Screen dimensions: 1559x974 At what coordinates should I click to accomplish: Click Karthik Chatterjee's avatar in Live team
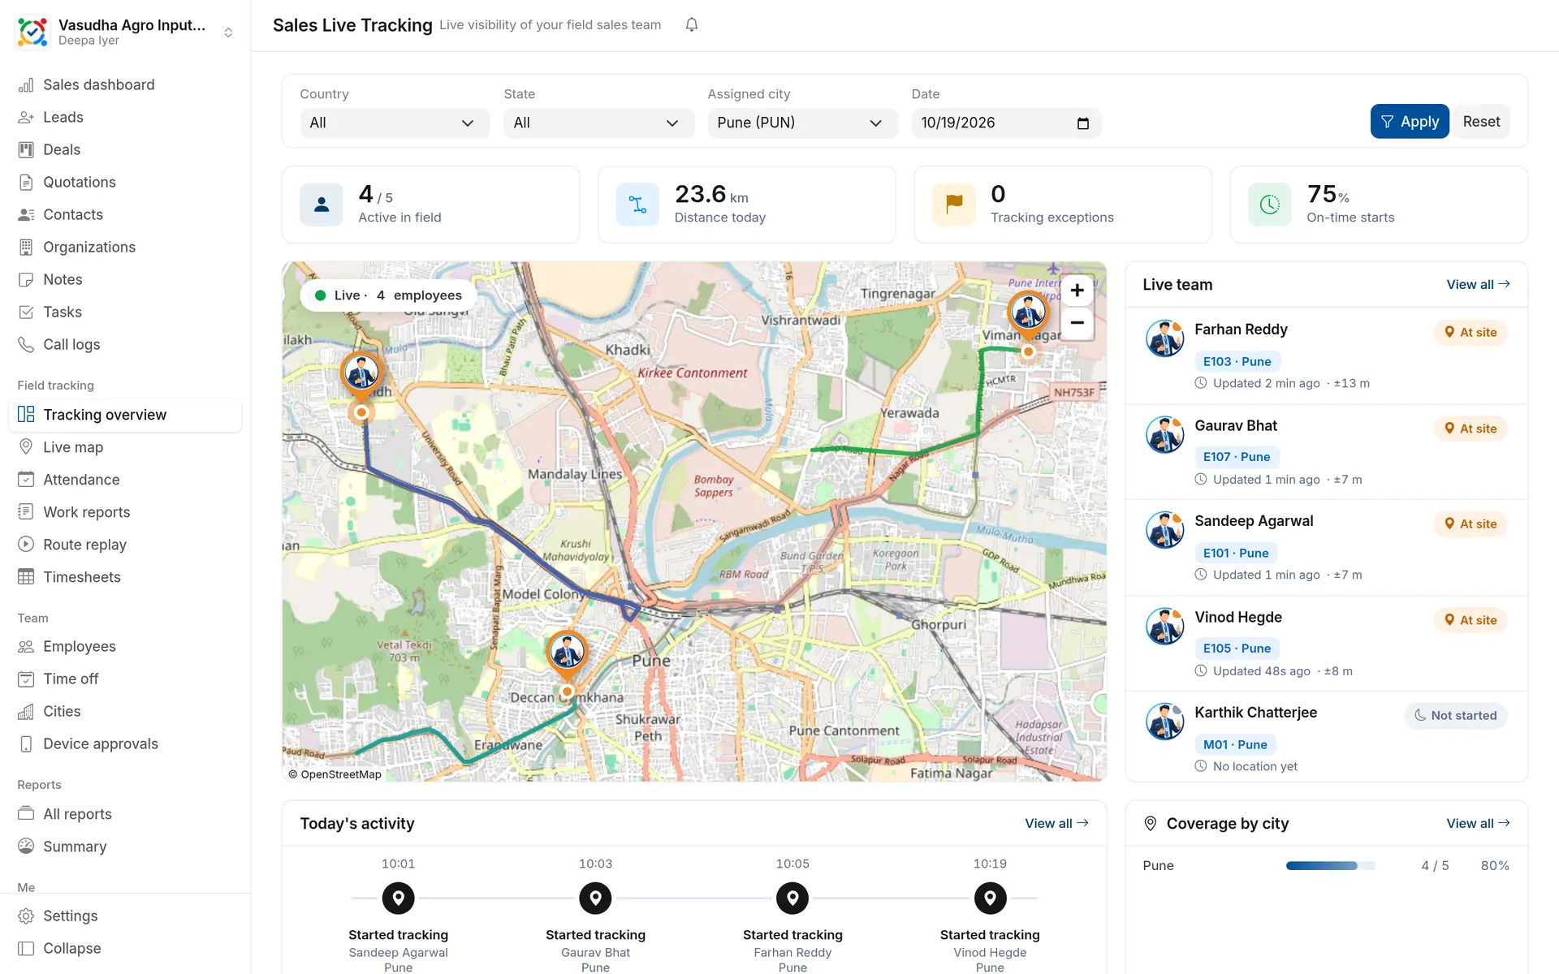1164,722
